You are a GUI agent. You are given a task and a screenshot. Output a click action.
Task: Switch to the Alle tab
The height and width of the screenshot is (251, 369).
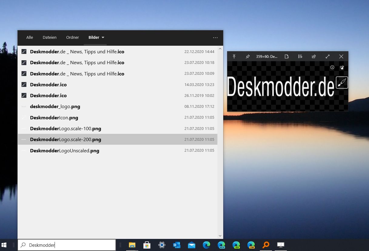[x=30, y=38]
